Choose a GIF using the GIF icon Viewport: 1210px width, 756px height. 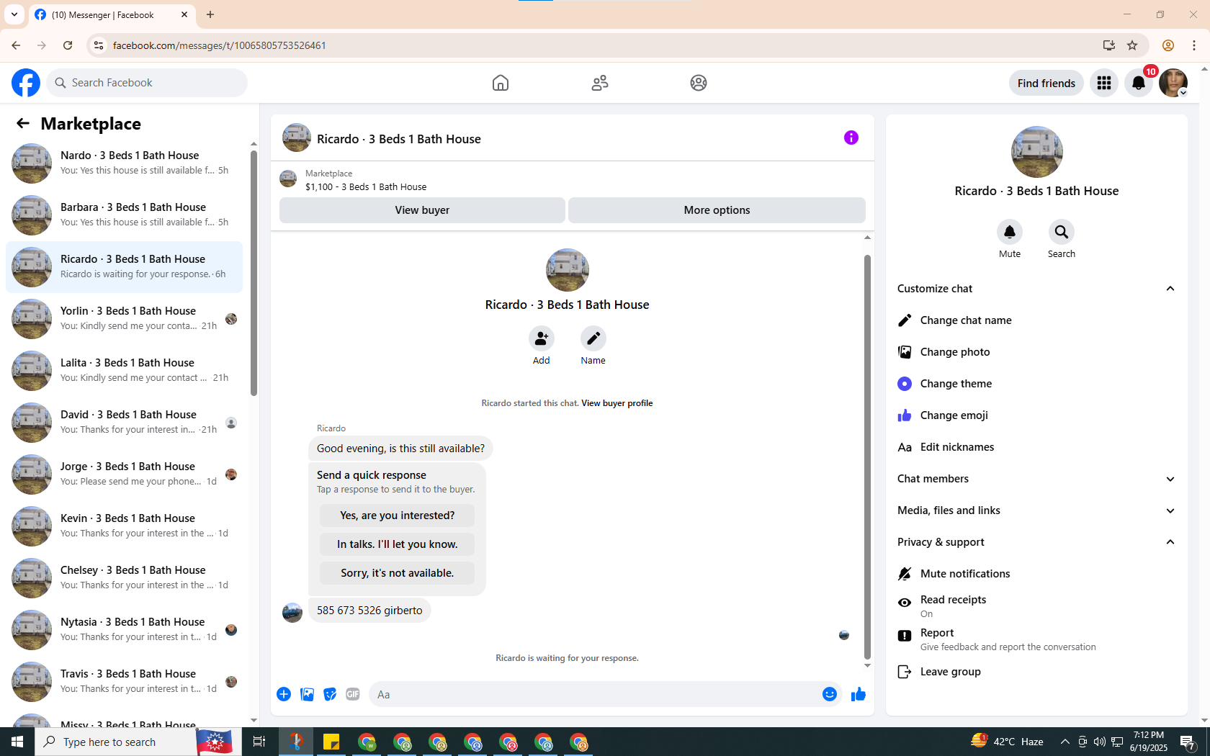point(353,694)
